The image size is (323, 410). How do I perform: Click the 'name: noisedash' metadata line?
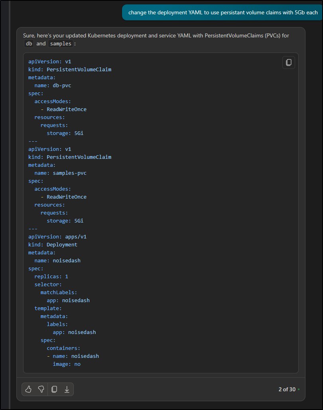click(x=57, y=261)
